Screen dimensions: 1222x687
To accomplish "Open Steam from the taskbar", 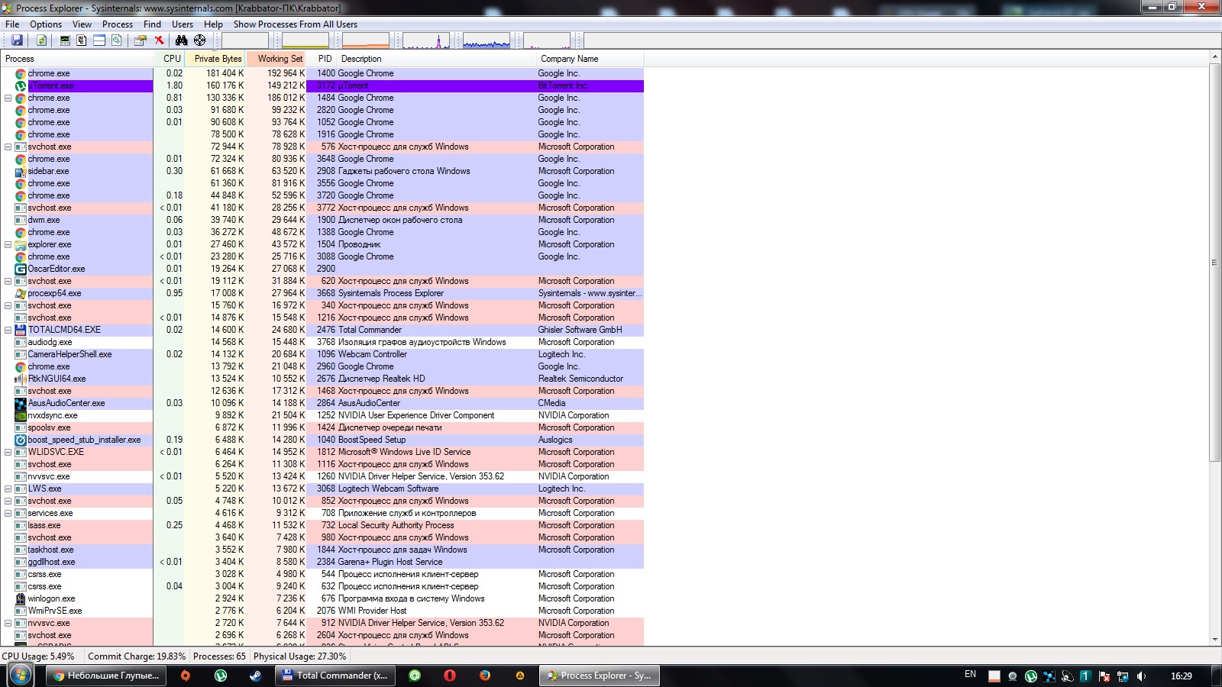I will (256, 676).
